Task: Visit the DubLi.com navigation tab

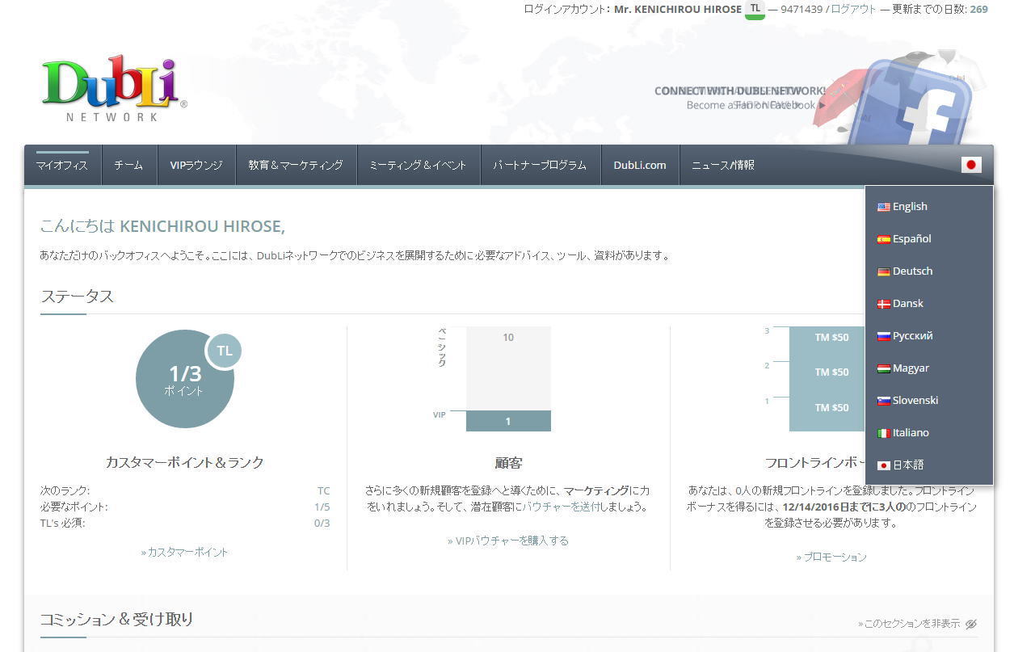Action: click(x=640, y=165)
